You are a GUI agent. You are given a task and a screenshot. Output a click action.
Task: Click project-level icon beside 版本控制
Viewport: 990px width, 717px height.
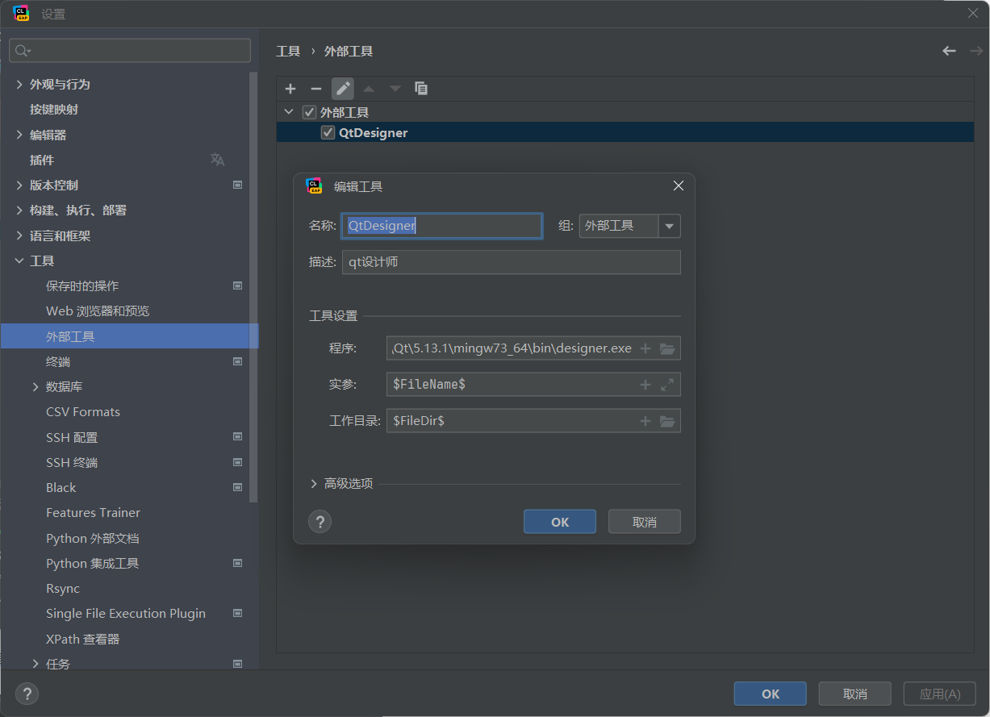[x=238, y=185]
